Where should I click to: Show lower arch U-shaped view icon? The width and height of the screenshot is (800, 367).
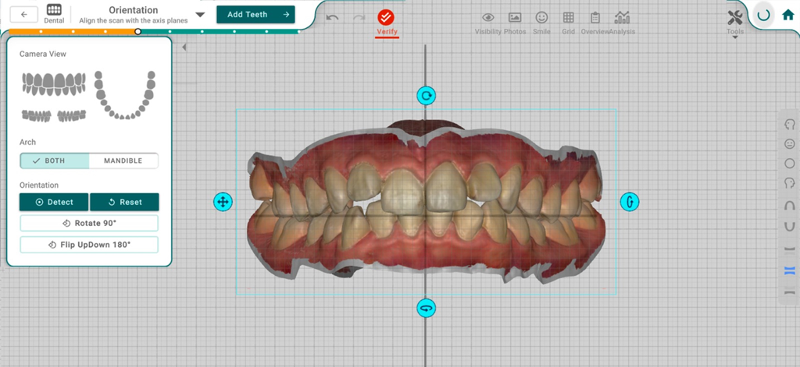pyautogui.click(x=789, y=226)
